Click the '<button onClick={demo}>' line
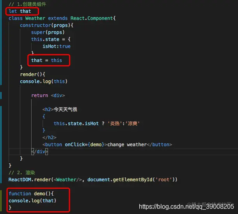Viewport: 238px width, 214px height. point(107,145)
